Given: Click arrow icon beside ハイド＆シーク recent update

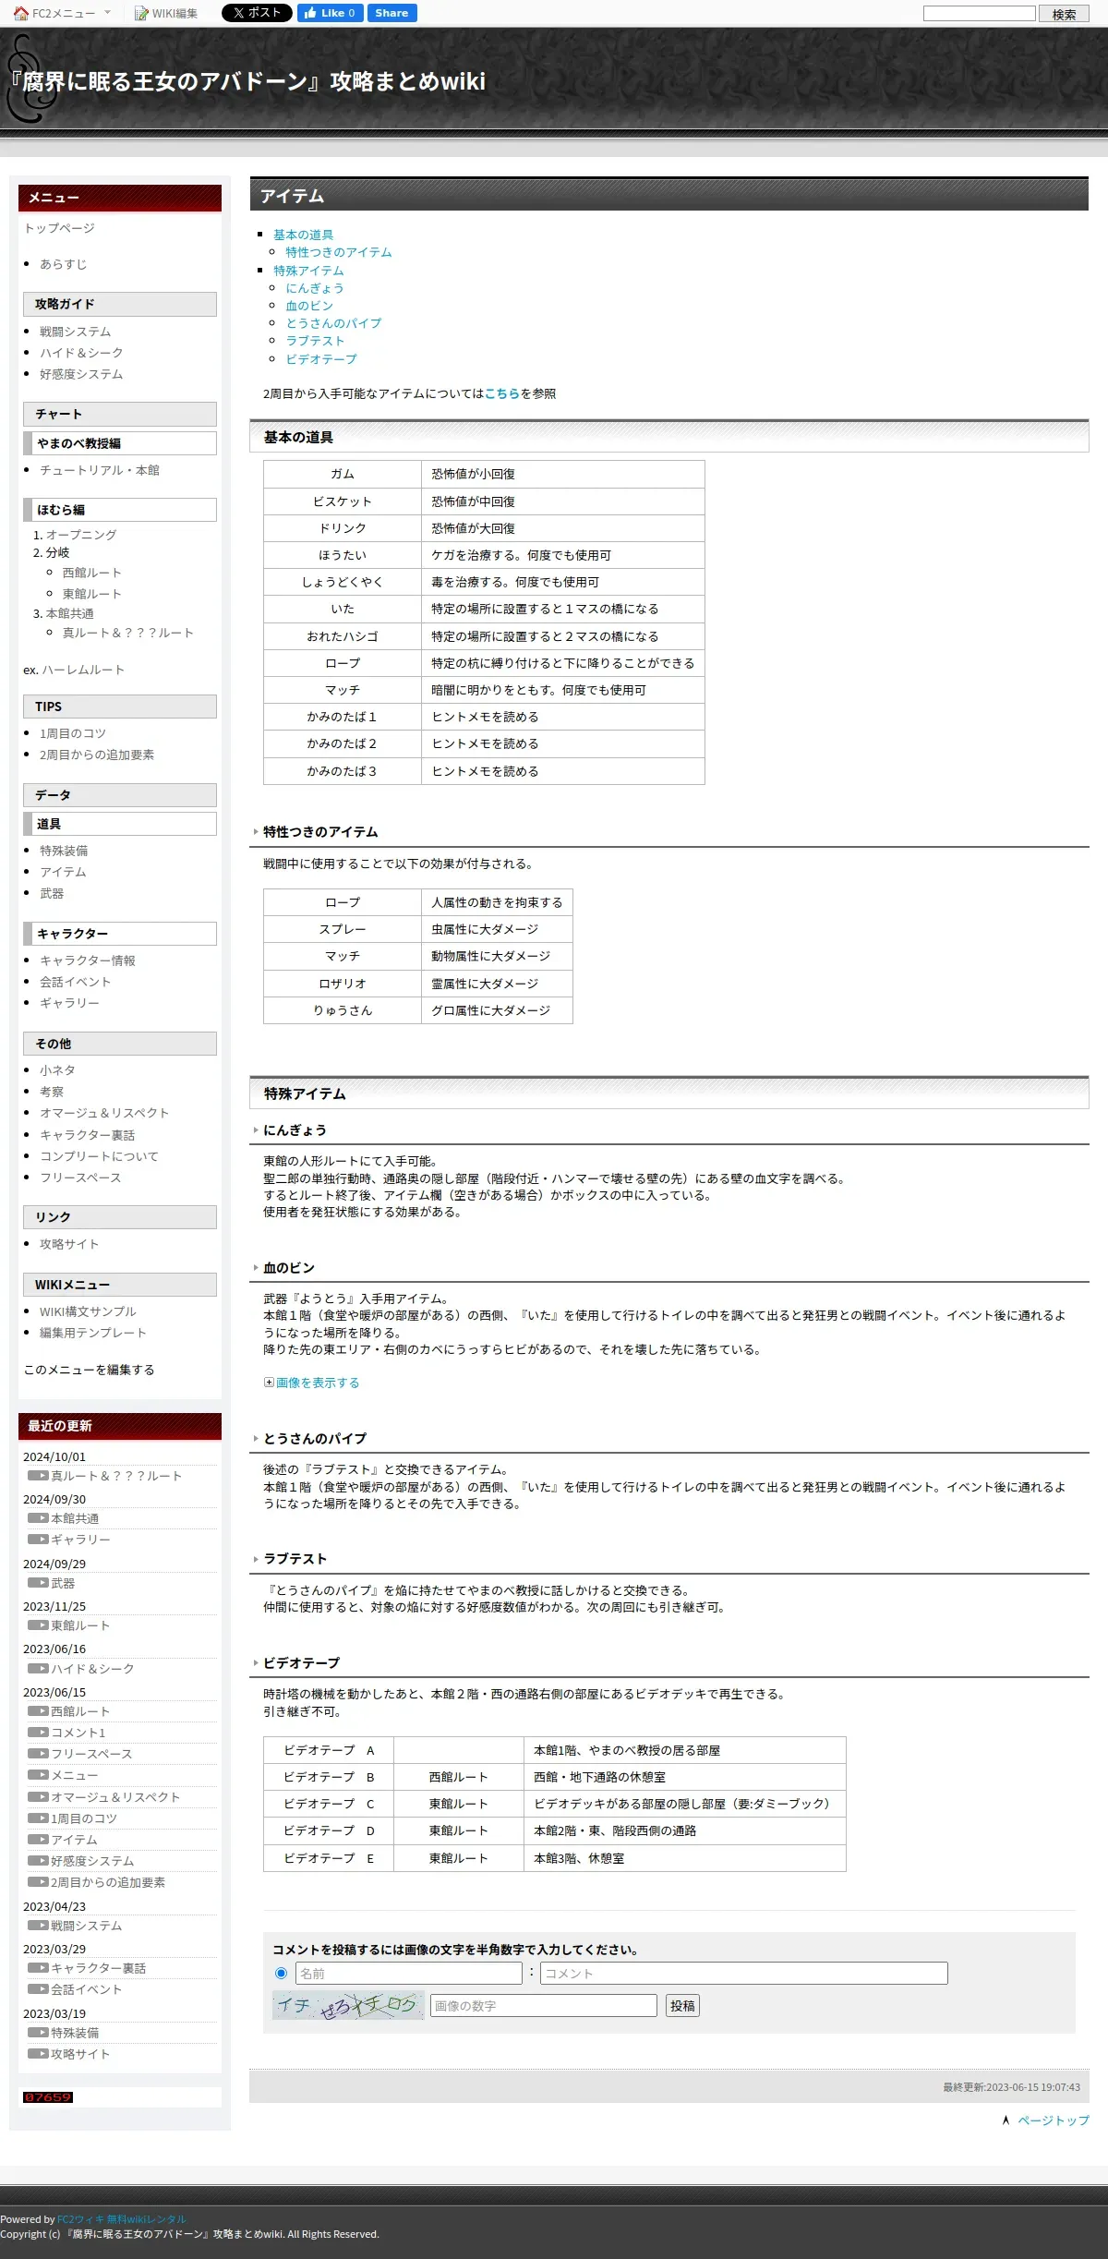Looking at the screenshot, I should [38, 1669].
